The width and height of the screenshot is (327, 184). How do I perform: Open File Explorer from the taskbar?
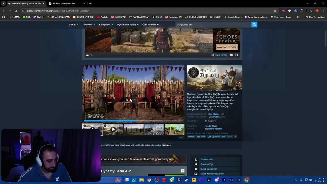pos(142,180)
